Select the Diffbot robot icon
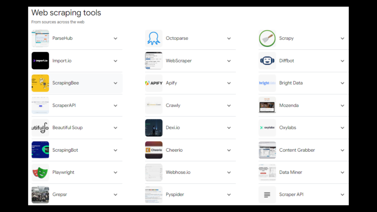Image resolution: width=377 pixels, height=212 pixels. point(267,60)
